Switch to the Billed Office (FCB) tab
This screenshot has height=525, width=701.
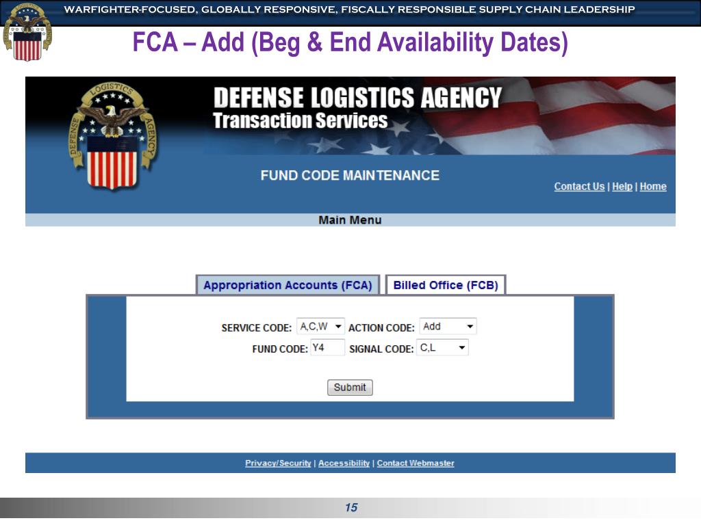(446, 285)
